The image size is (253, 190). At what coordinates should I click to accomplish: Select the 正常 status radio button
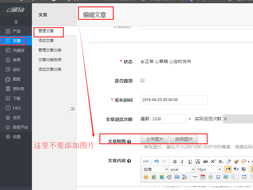coord(142,62)
